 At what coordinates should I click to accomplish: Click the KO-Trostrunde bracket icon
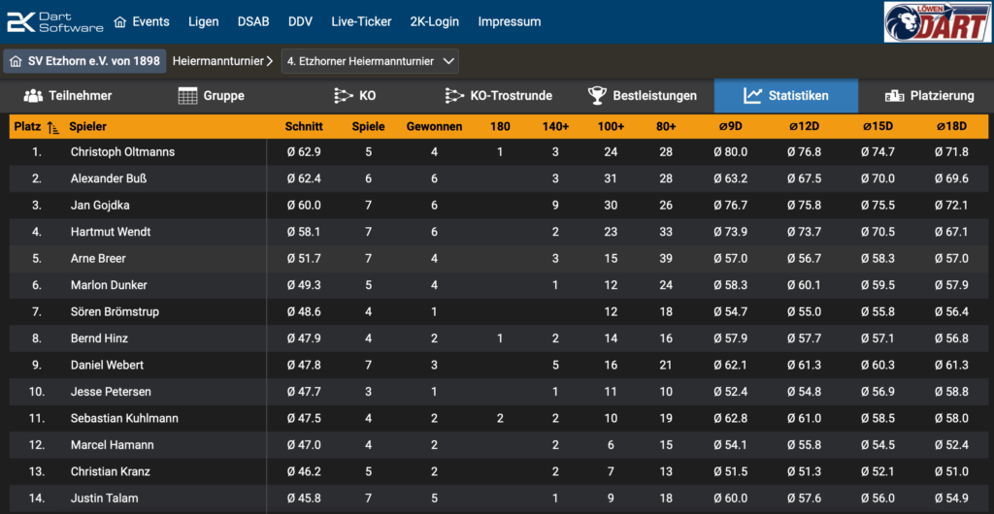pos(454,96)
